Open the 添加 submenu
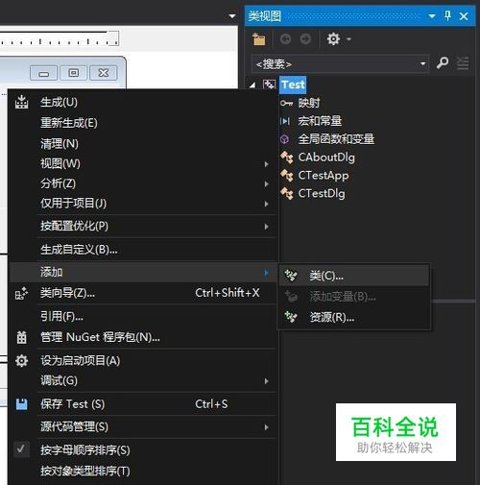Viewport: 480px width, 485px height. point(143,272)
